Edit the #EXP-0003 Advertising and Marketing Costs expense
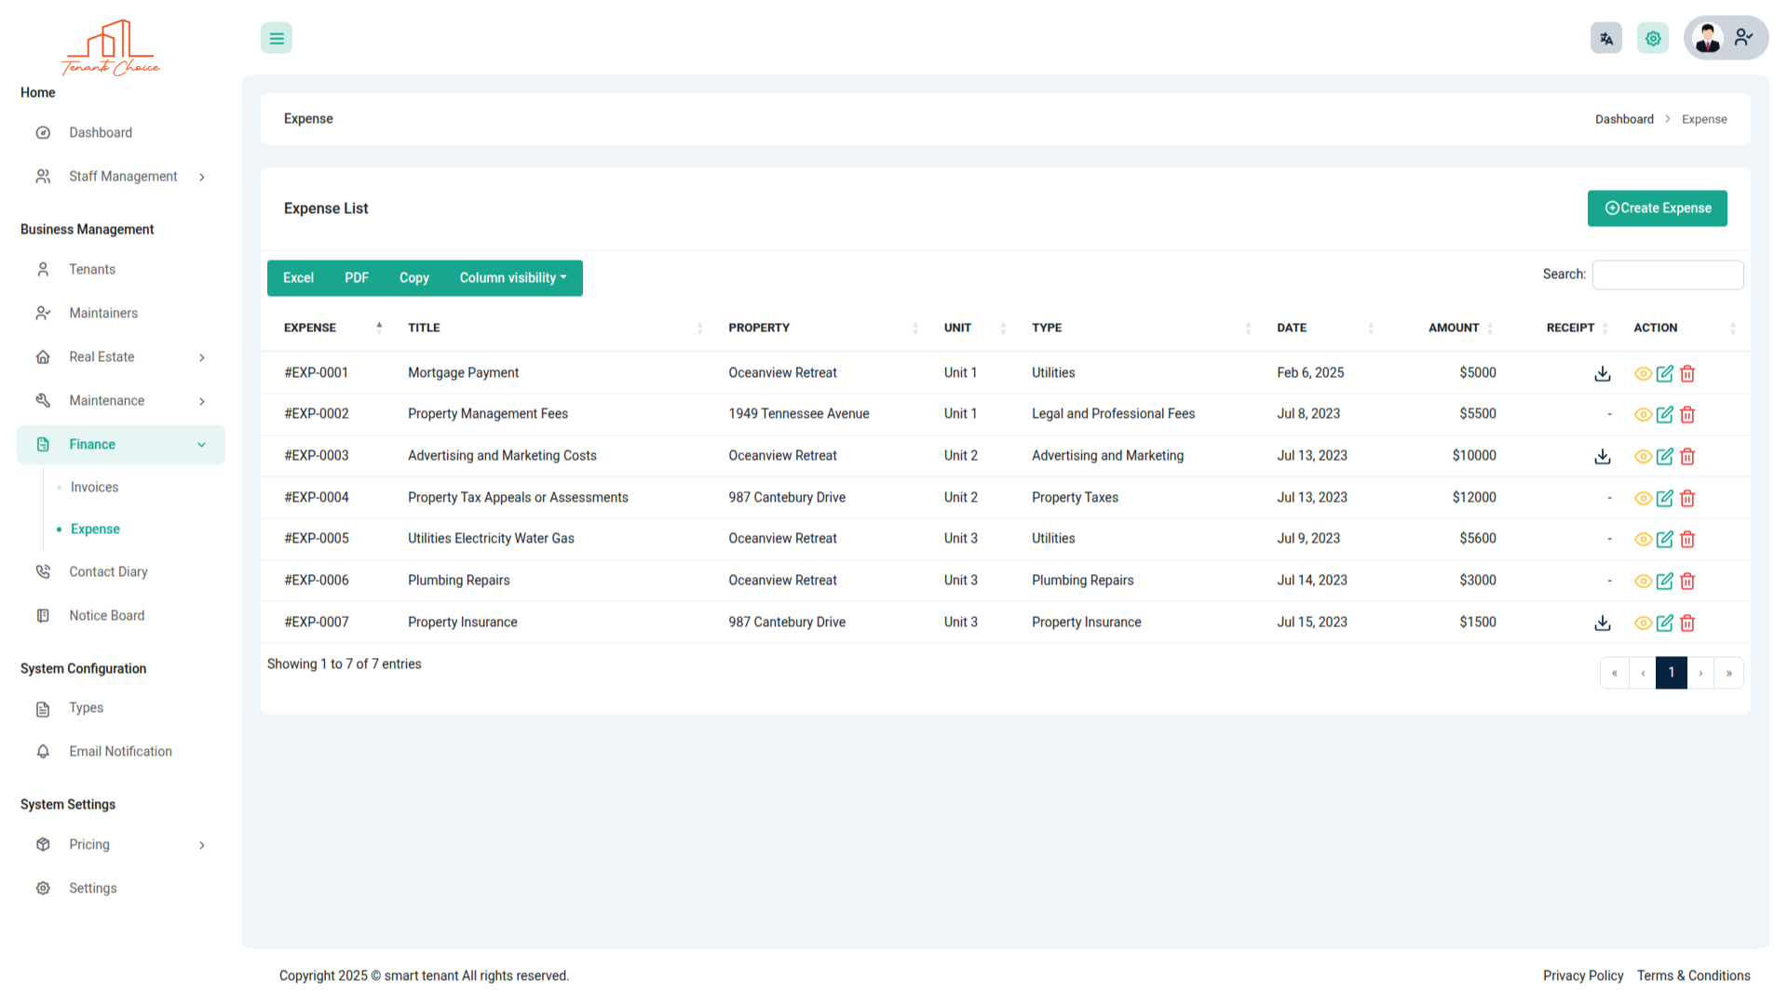 [1665, 456]
